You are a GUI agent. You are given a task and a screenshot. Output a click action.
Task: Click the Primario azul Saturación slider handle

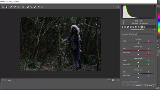click(138, 78)
